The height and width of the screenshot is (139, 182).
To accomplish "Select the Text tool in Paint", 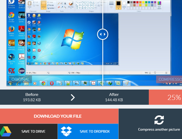I will point(65,3).
